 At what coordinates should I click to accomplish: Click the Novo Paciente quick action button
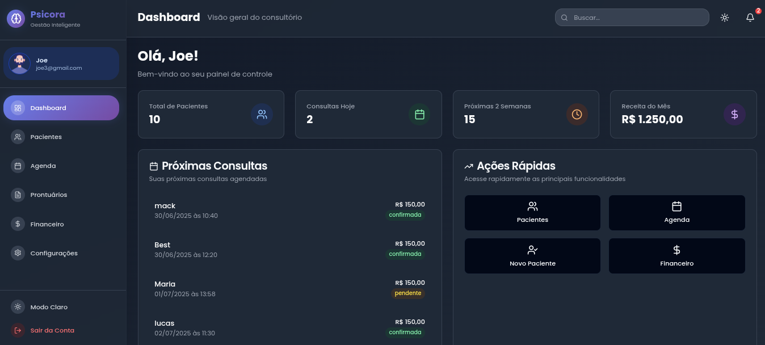[x=532, y=256]
